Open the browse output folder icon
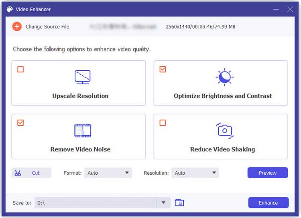 179,203
